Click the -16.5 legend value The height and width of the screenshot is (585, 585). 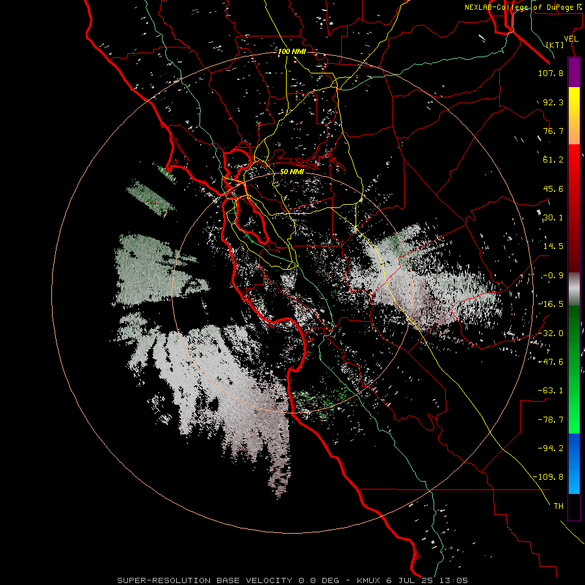tap(551, 304)
